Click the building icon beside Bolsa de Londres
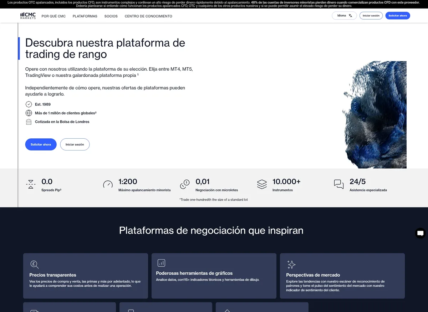Image resolution: width=428 pixels, height=312 pixels. tap(29, 122)
